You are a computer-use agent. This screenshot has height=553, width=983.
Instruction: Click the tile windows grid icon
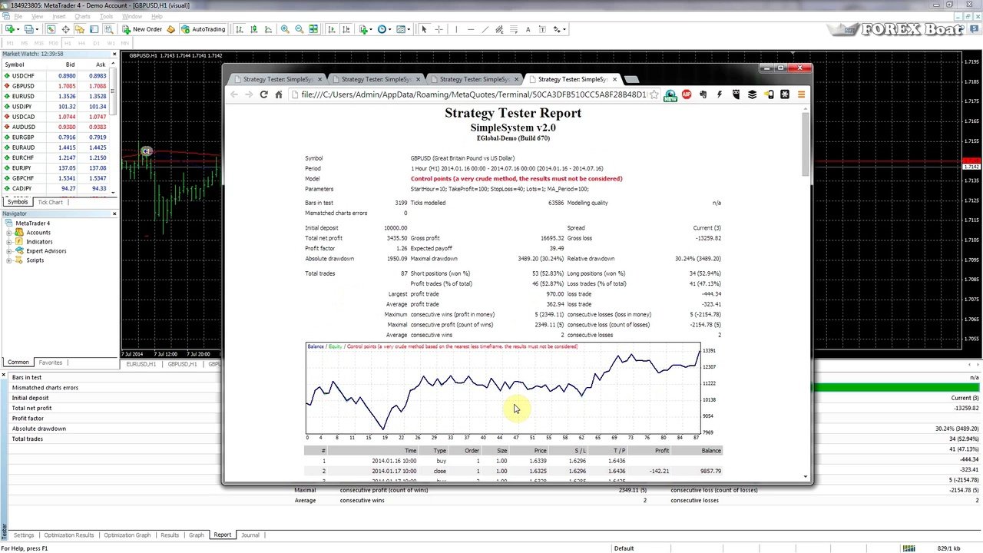(313, 29)
